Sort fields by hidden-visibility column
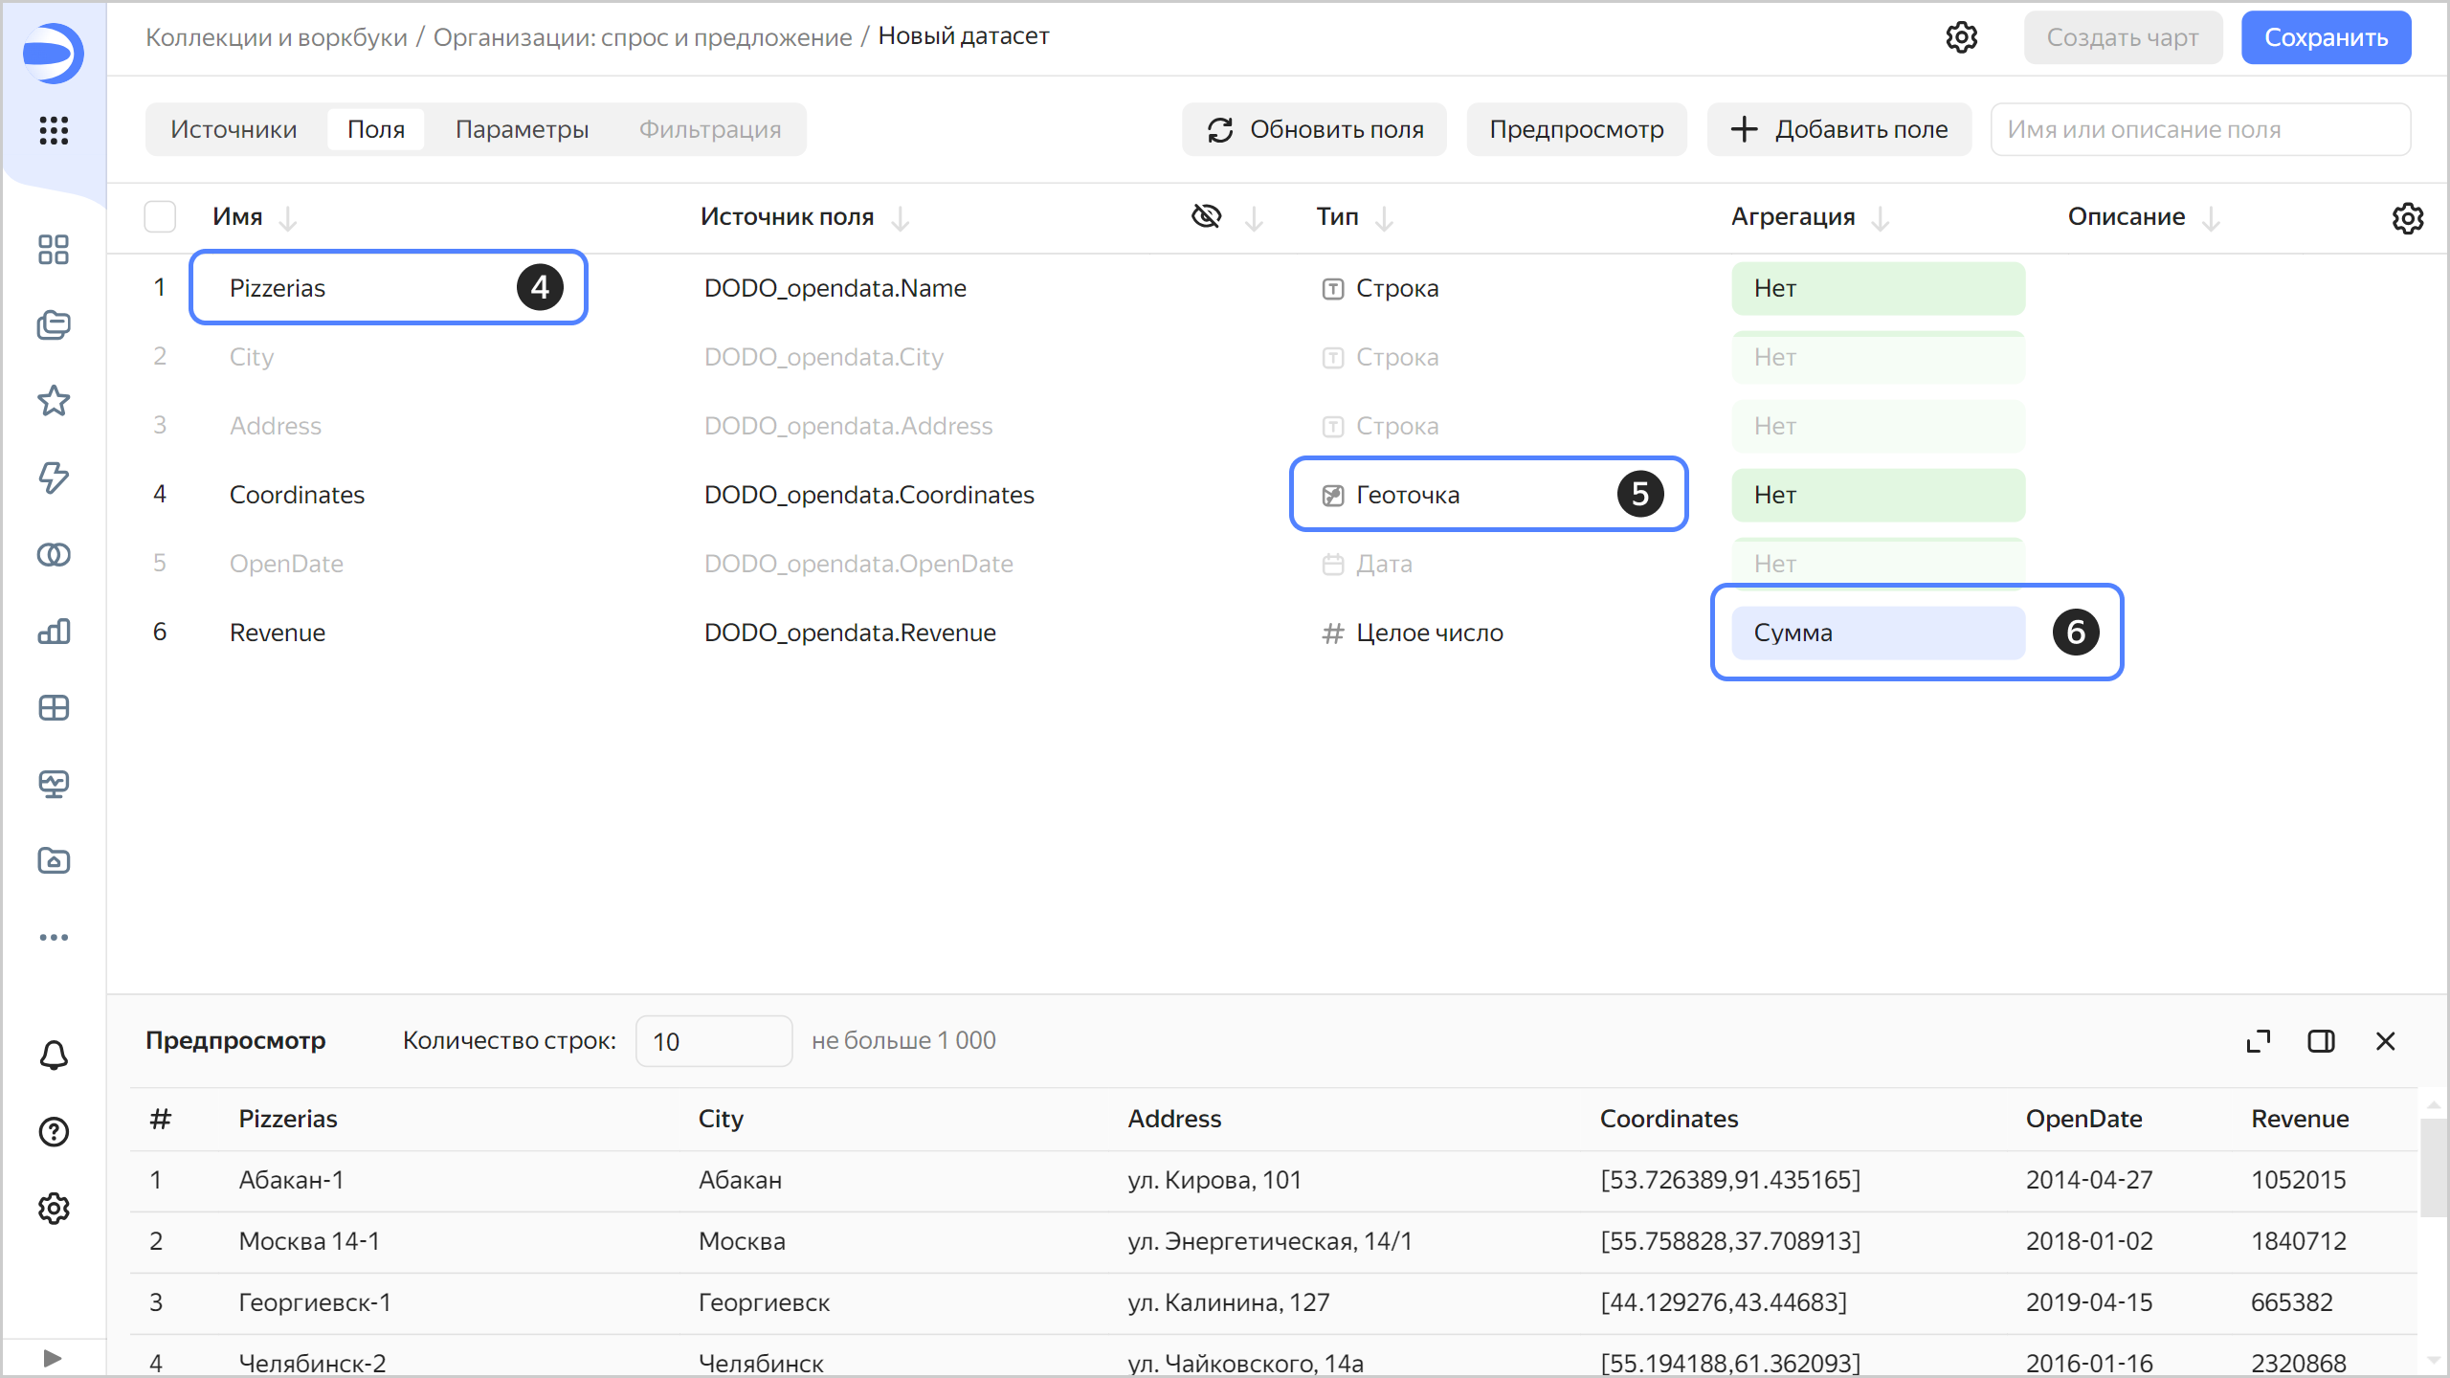Viewport: 2450px width, 1378px height. pyautogui.click(x=1254, y=219)
